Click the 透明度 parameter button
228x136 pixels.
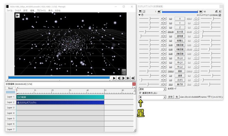click(x=180, y=36)
